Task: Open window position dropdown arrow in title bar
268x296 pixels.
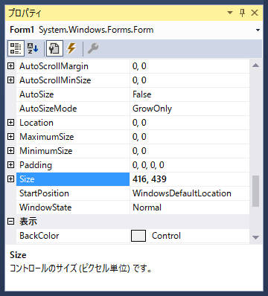Action: 230,13
